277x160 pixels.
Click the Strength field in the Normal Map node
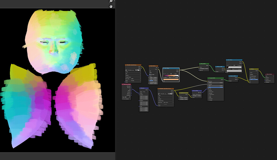coord(197,96)
